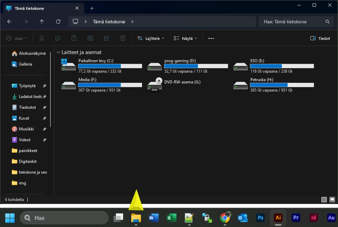Go up one folder level
338x227 pixels.
pyautogui.click(x=42, y=22)
